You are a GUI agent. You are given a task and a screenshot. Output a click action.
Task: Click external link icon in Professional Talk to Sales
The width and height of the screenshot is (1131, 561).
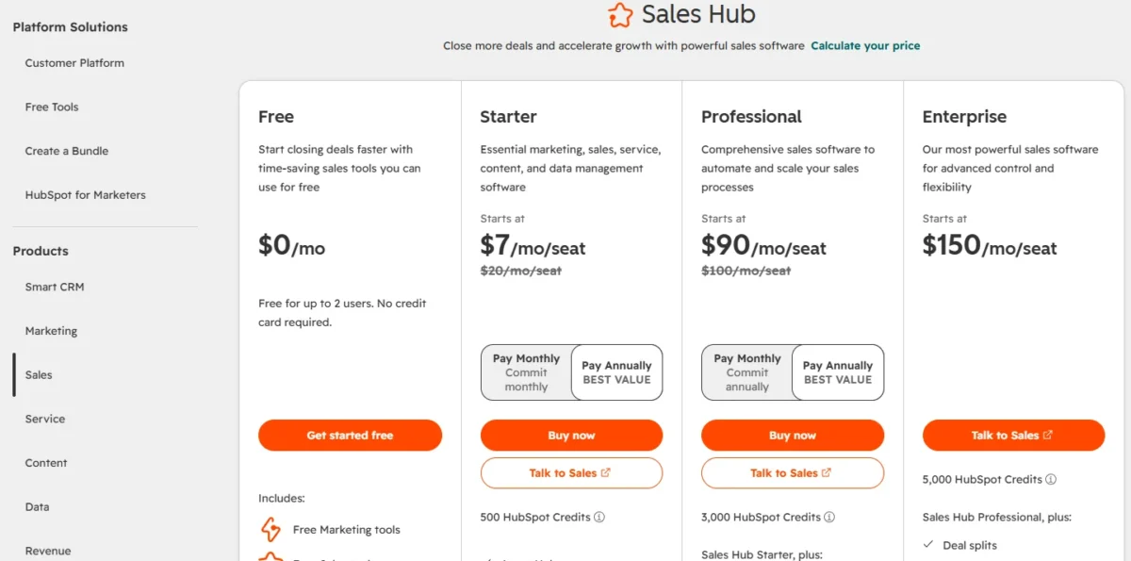pos(827,472)
